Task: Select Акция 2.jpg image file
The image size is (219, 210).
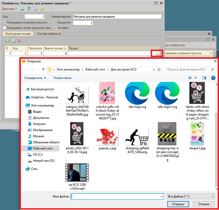Action: point(197,136)
